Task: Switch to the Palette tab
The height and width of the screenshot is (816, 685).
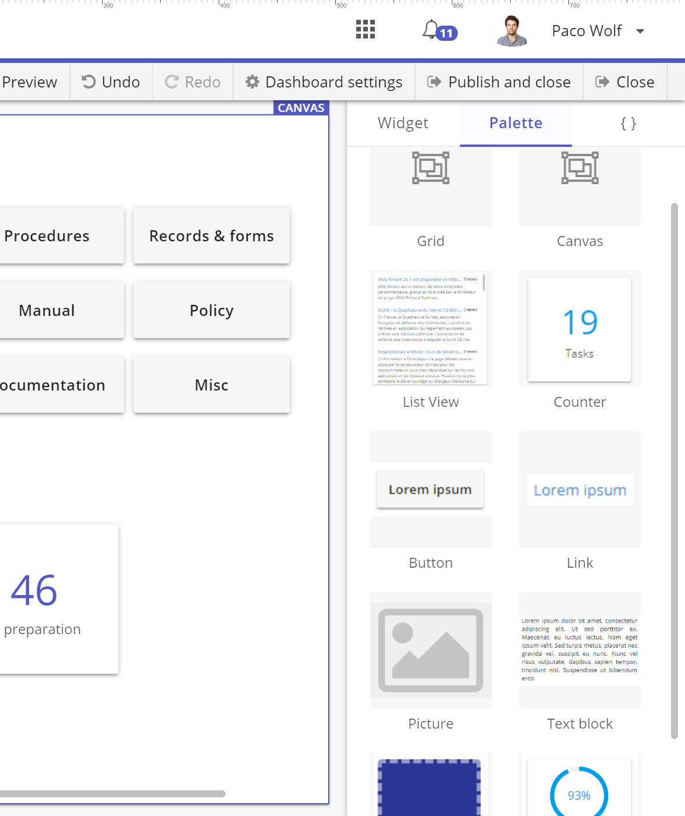Action: (x=516, y=123)
